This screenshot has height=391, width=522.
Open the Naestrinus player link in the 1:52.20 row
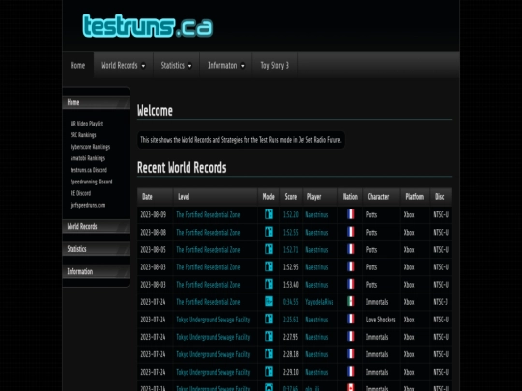tap(317, 214)
